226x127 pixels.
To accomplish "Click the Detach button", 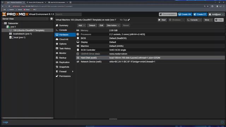I will click(x=92, y=25).
